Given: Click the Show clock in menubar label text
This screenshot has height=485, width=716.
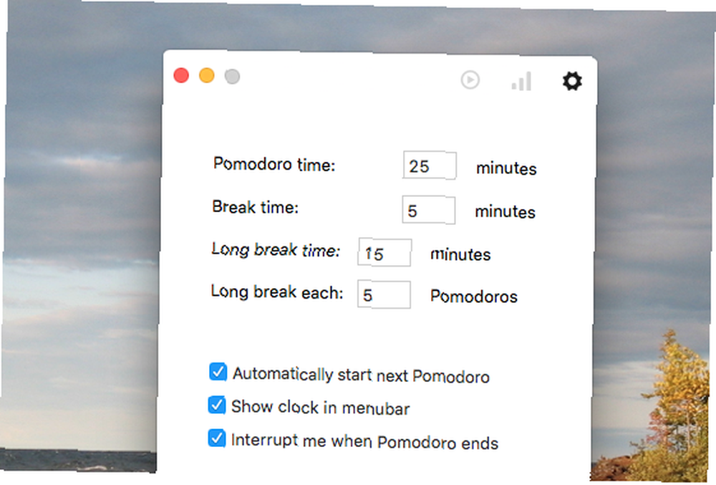Looking at the screenshot, I should [x=321, y=407].
